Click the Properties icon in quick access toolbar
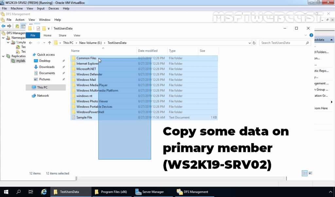Viewport: 335px width, 197px height. coord(38,28)
